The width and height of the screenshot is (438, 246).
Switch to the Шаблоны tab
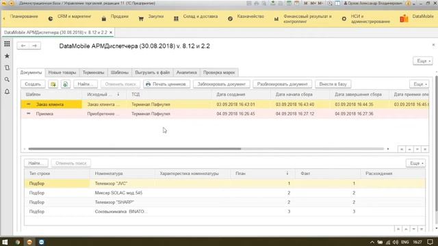coord(120,72)
